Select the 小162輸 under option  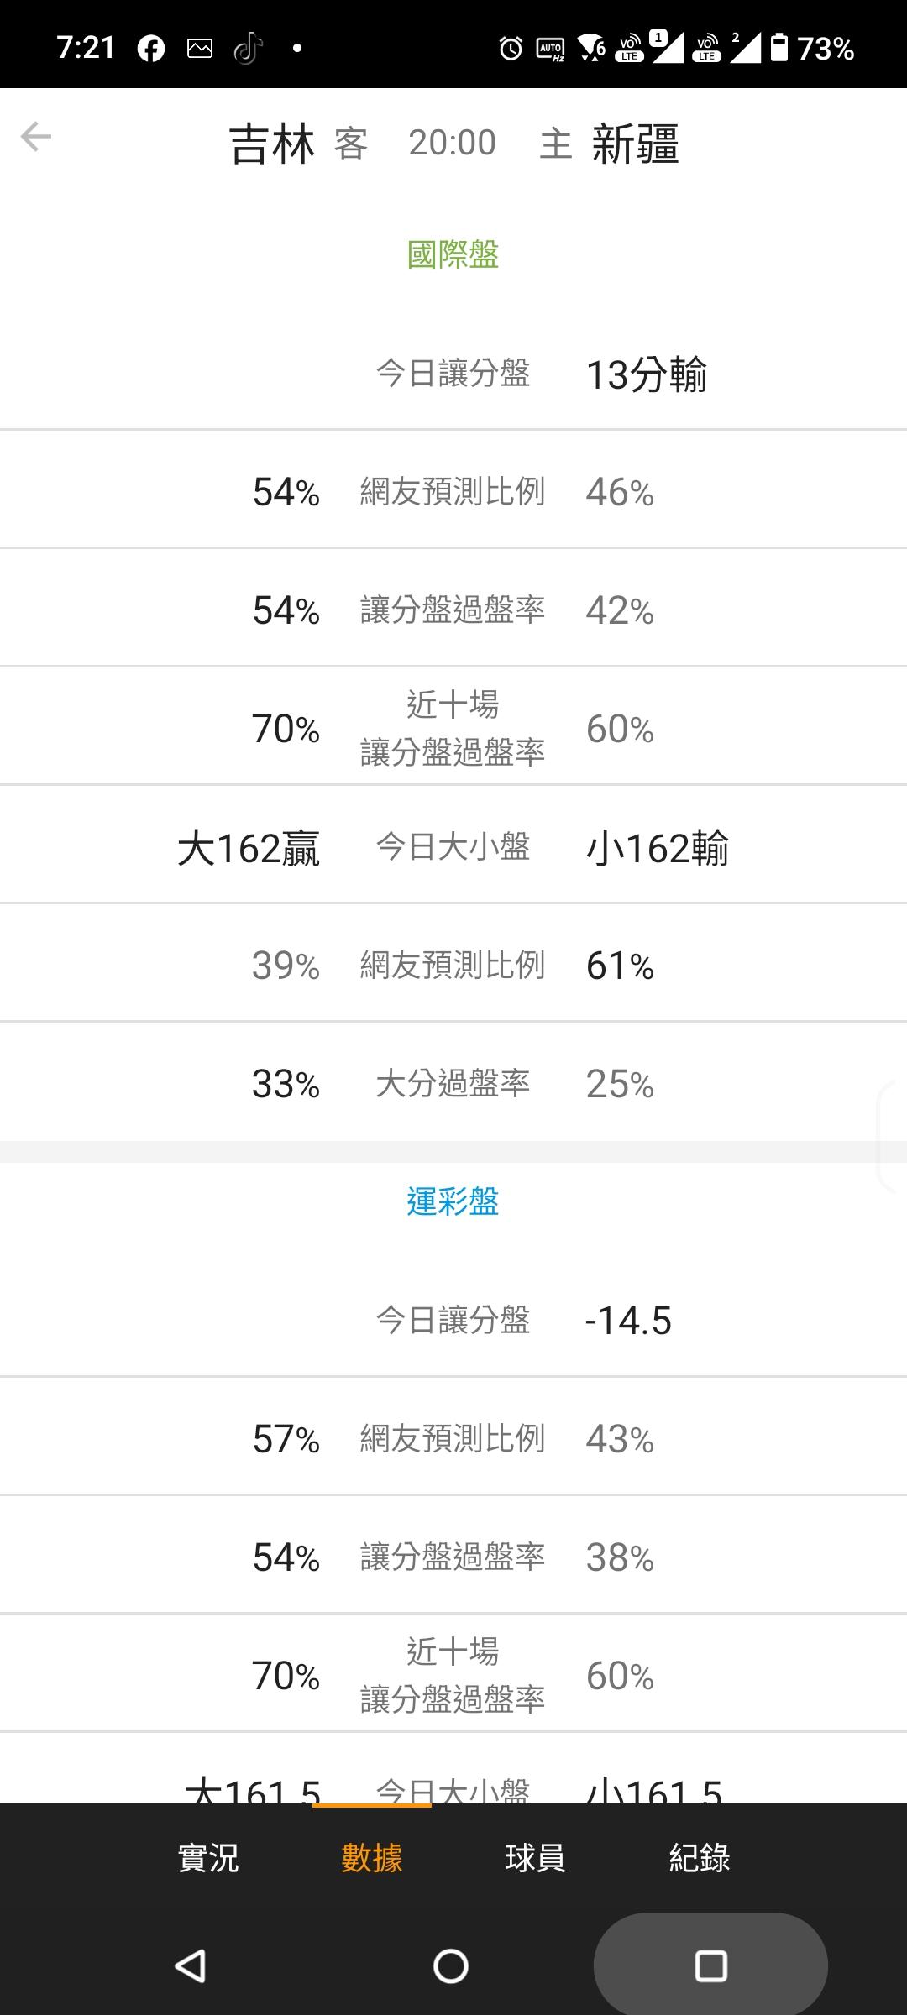pos(657,848)
